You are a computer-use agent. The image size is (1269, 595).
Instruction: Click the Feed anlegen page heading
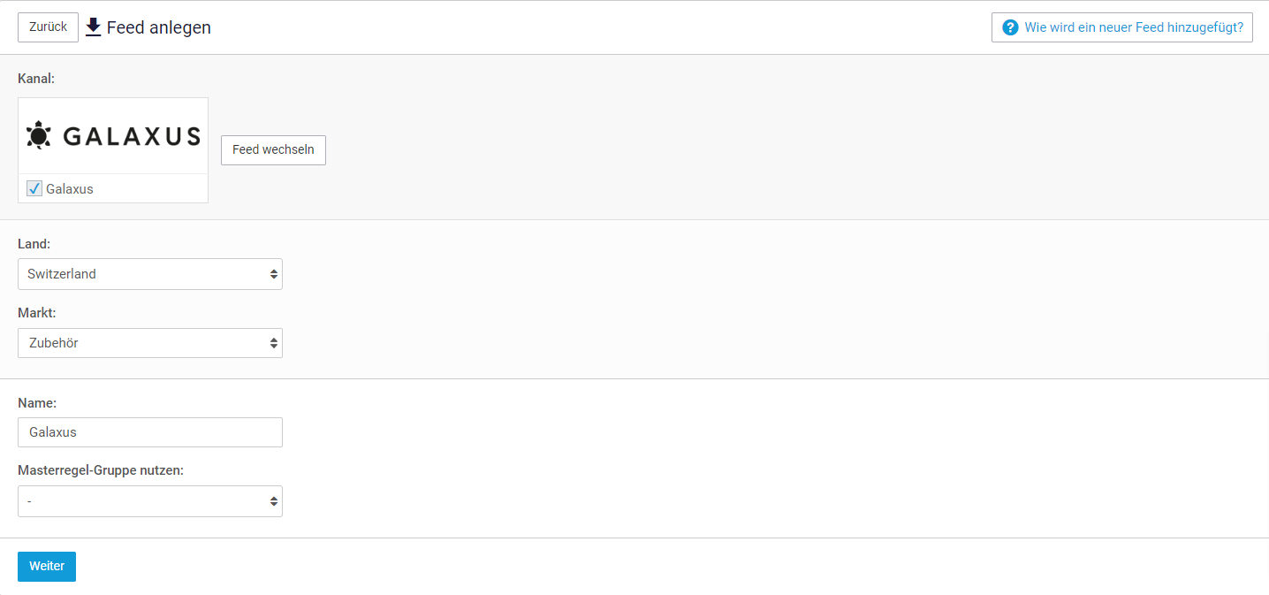(159, 27)
